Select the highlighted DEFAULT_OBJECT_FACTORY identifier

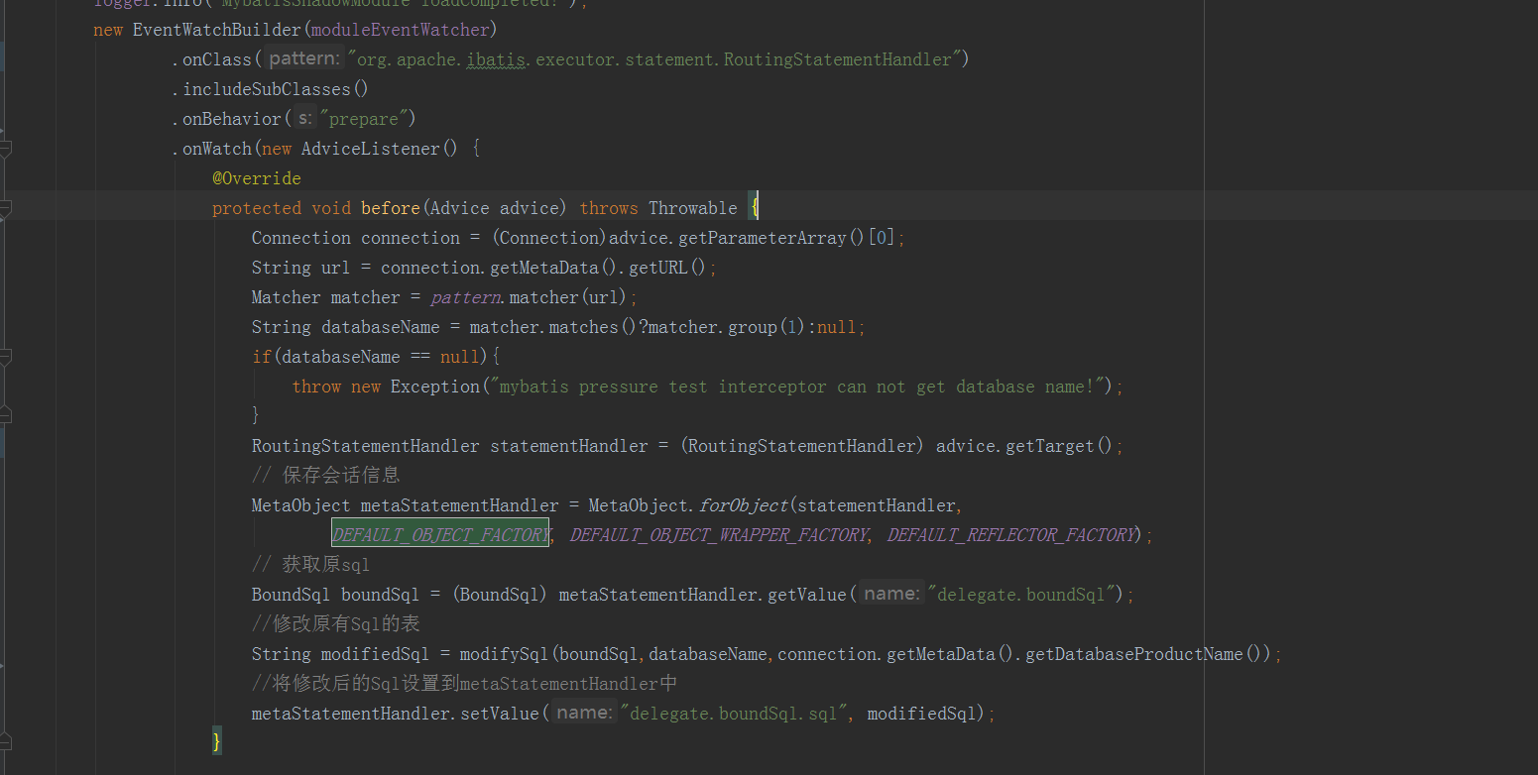439,534
